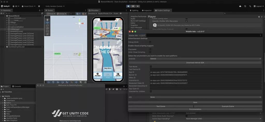Open the Asset Store menu

coord(28,6)
